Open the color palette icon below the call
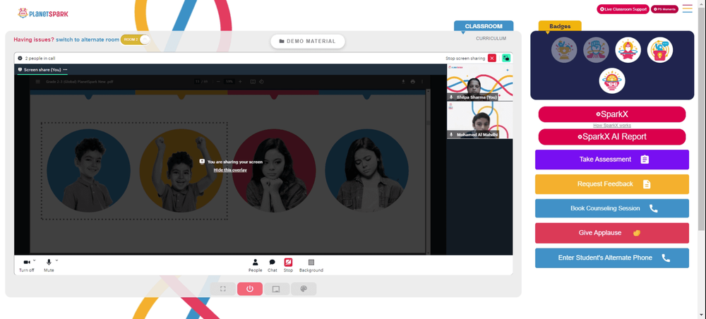Screen dimensions: 706x319 coord(304,289)
